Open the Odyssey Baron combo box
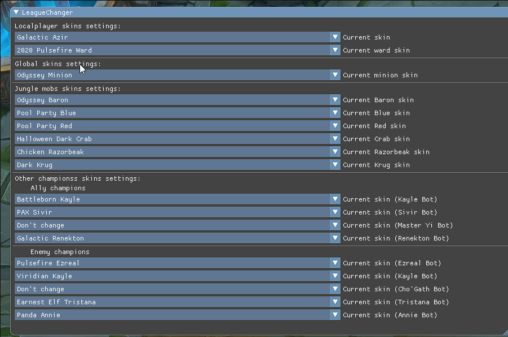This screenshot has height=337, width=508. 177,100
